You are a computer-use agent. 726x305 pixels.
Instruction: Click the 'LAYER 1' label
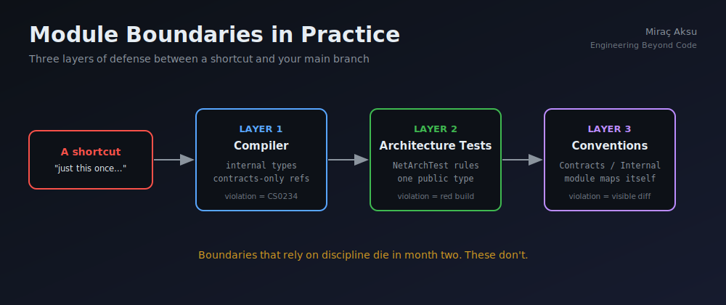point(261,129)
